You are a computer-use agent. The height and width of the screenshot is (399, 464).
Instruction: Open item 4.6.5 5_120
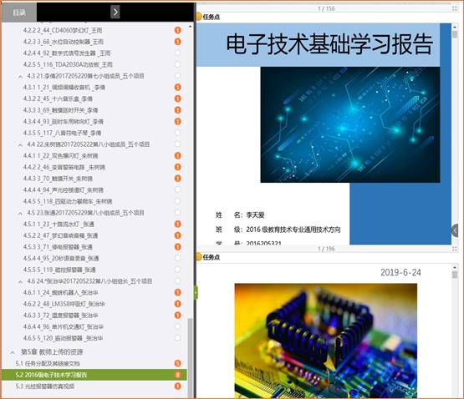click(63, 338)
